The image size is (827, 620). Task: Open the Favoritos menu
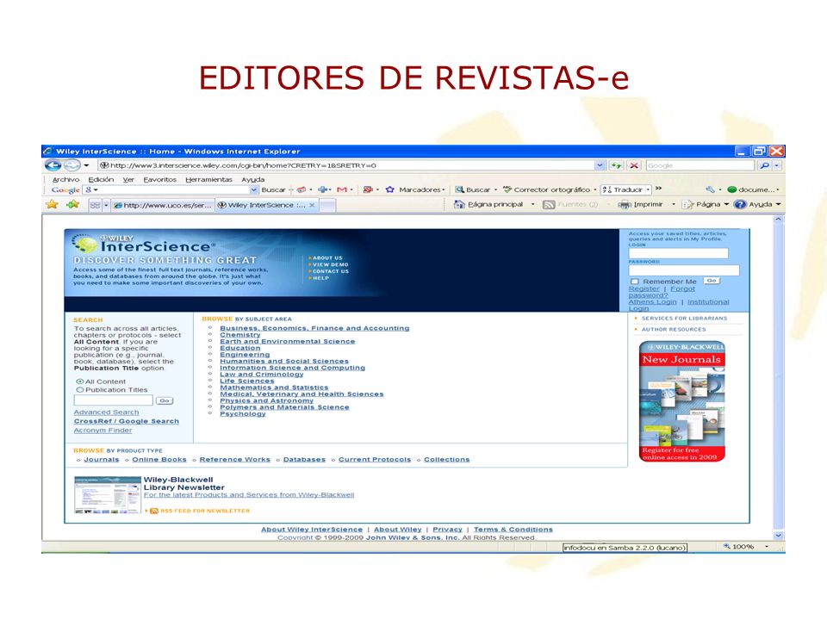click(160, 180)
